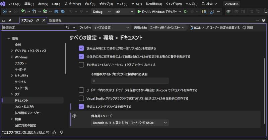Open Find in Files folder-search icon
The width and height of the screenshot is (268, 140).
tap(204, 12)
